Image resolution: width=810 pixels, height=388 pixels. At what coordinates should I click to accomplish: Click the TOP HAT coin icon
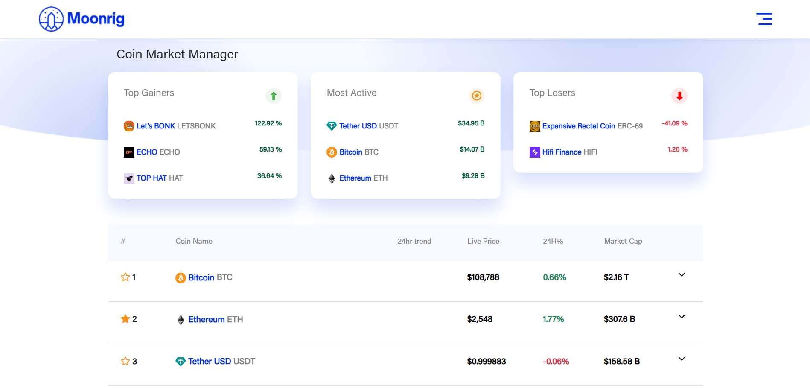(x=129, y=178)
